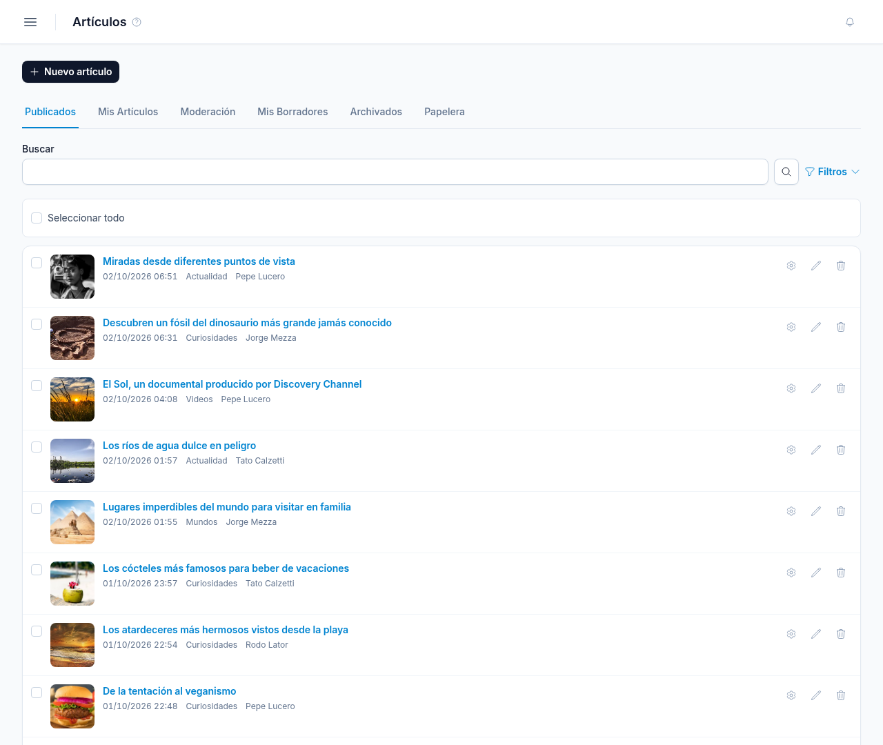Delete the 'El Sol' documentary article
883x745 pixels.
click(841, 388)
